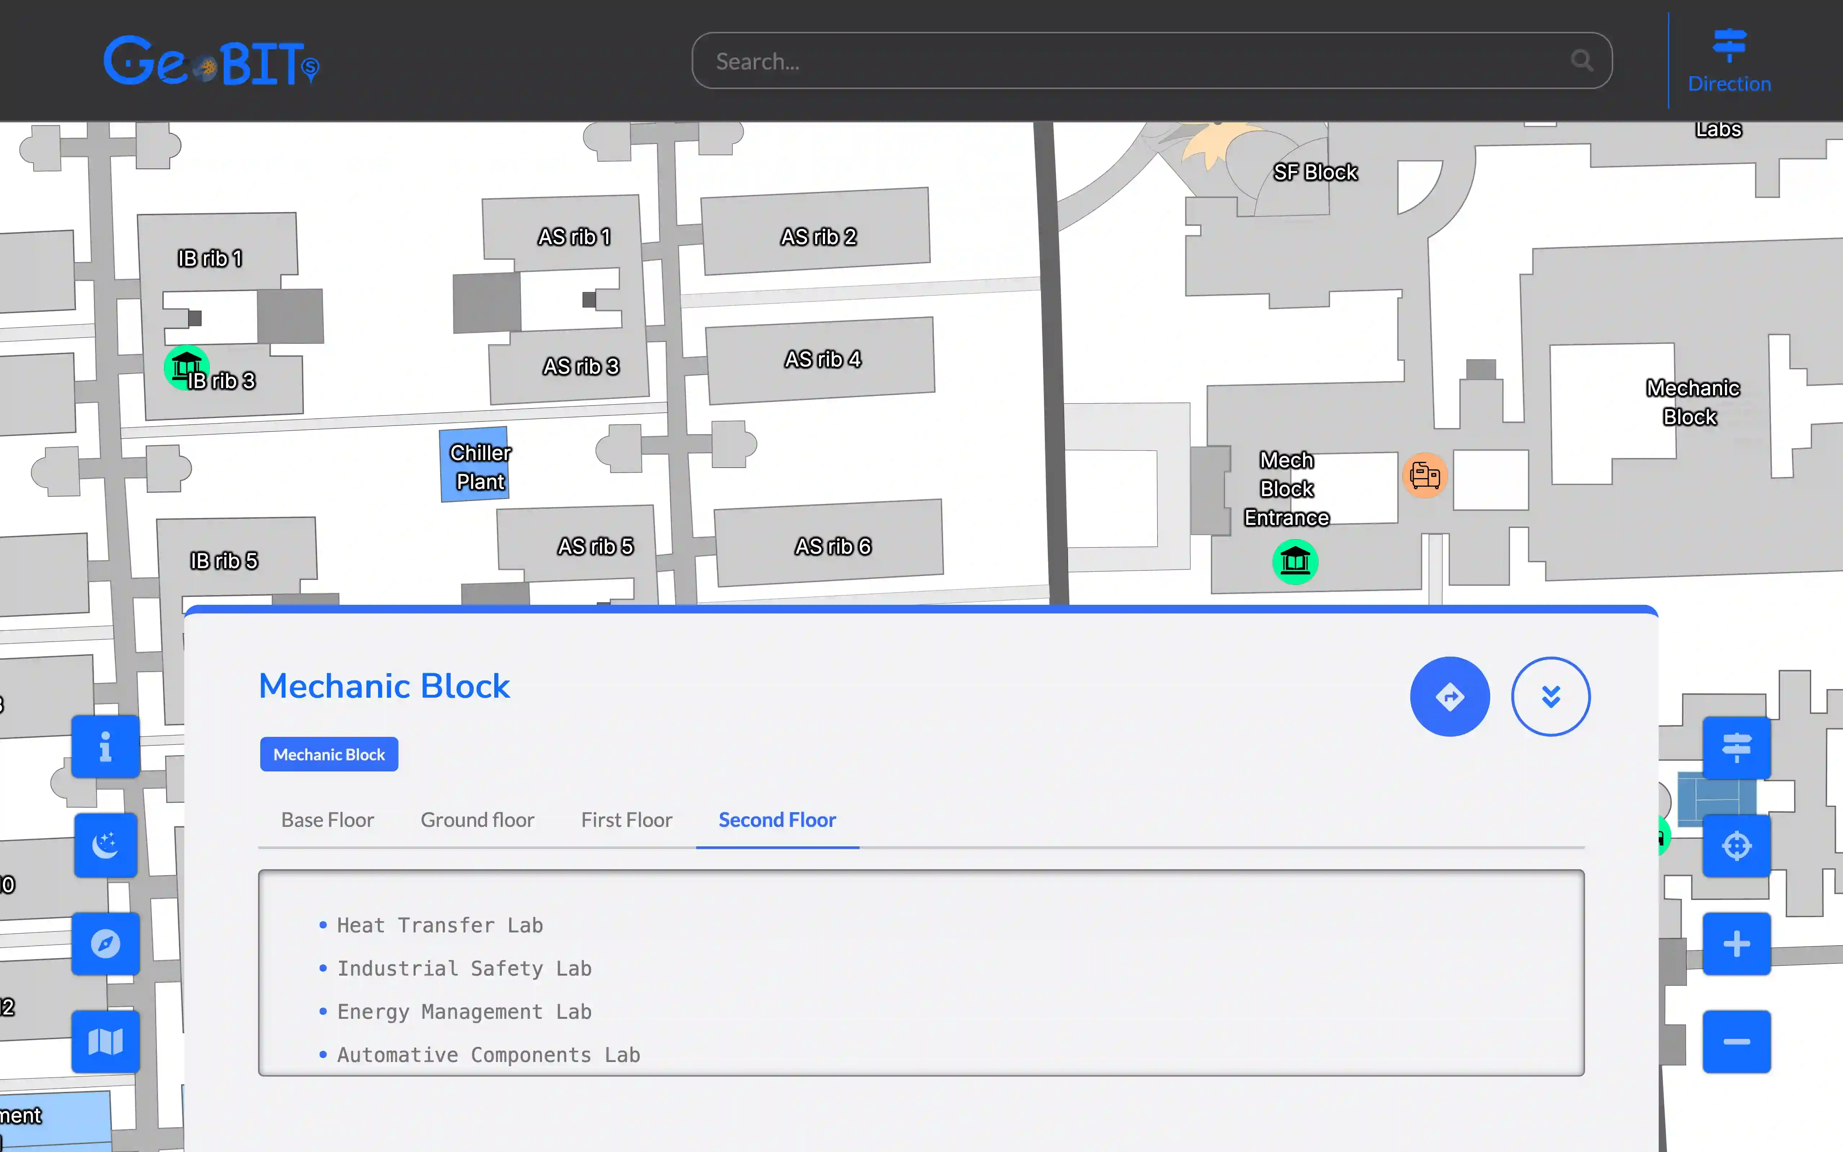Select the First Floor tab
This screenshot has height=1152, width=1843.
pyautogui.click(x=626, y=820)
